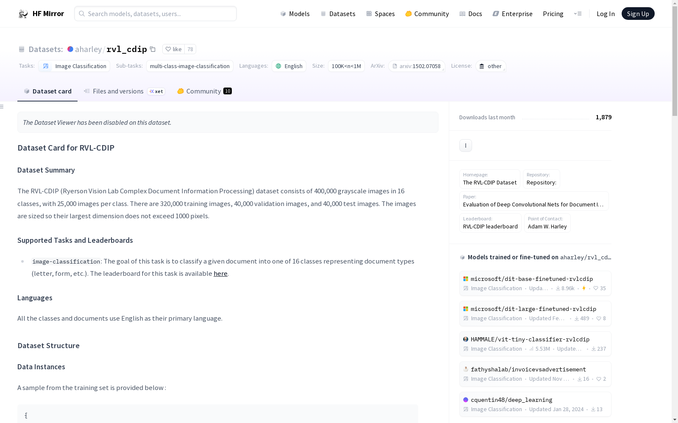Open microsoft/dit-base-finetuned-rvlcdip model card

[x=535, y=283]
